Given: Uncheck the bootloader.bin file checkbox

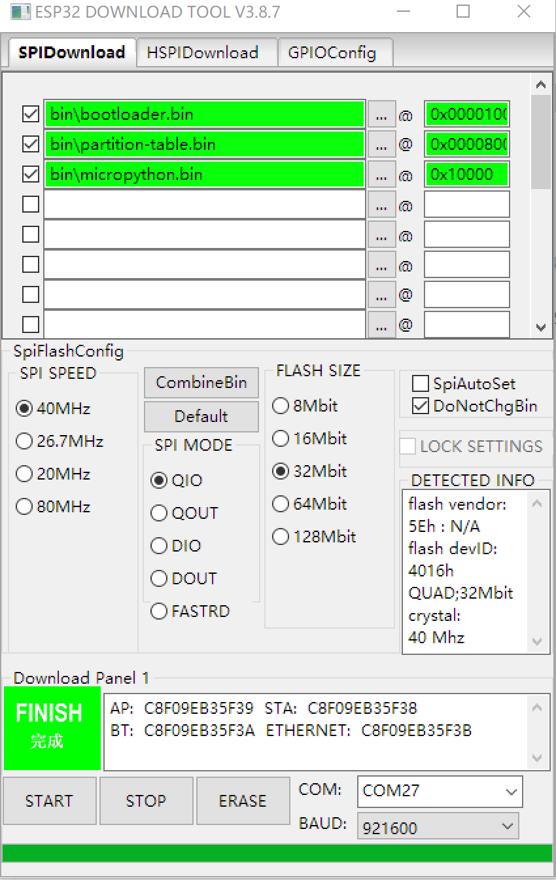Looking at the screenshot, I should [x=31, y=114].
